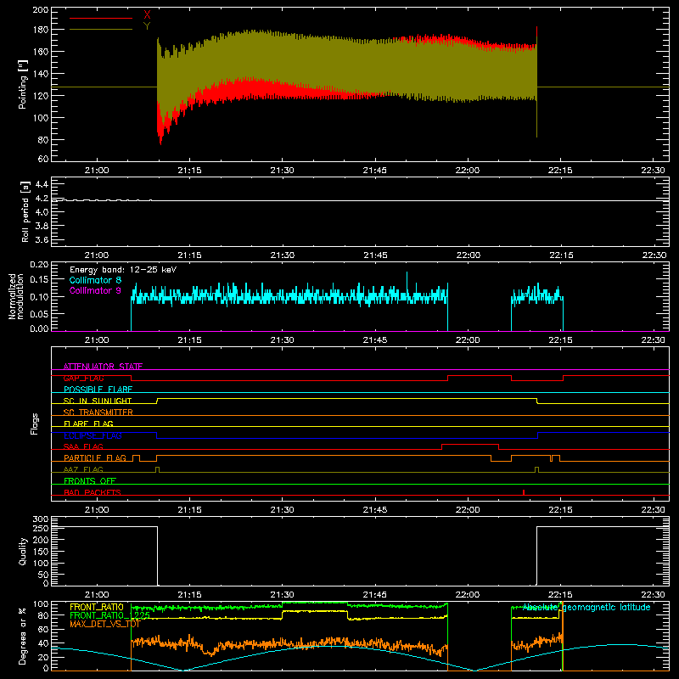
Task: Click the Collimator 8 legend entry
Action: (95, 280)
